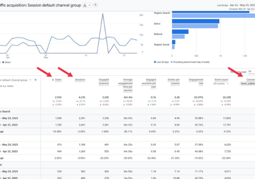
Task: Click the Organic Search dark blue bar
Action: click(211, 12)
